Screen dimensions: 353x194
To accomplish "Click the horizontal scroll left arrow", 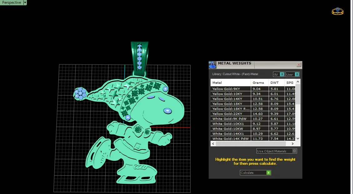I will [x=213, y=144].
